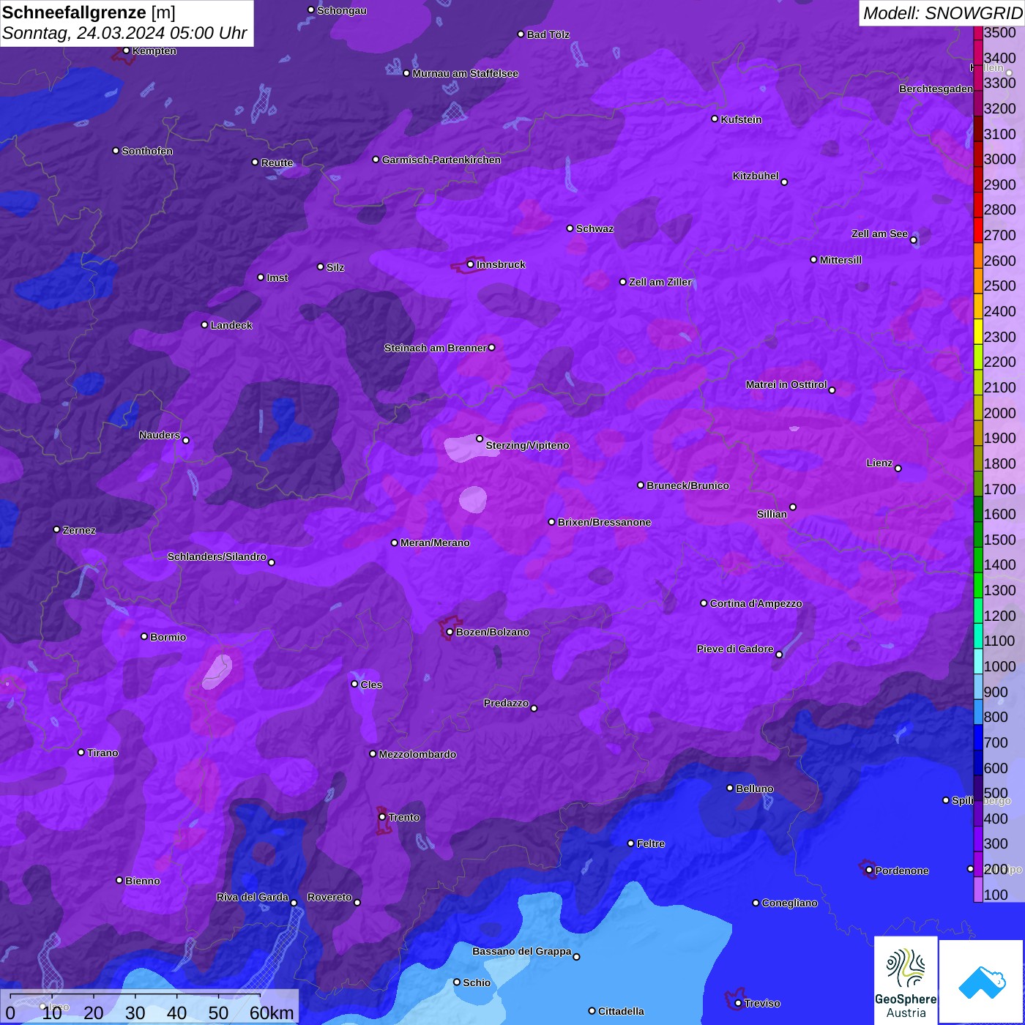Click the Cortina d'Ampezzo location dot
The image size is (1025, 1025).
click(704, 603)
